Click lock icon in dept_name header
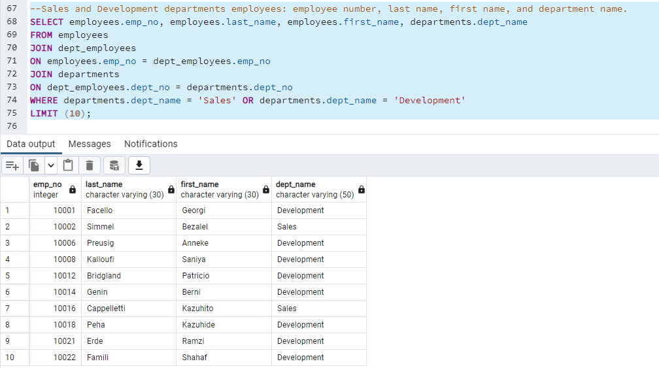 (362, 190)
